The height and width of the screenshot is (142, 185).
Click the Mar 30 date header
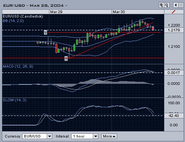[x=119, y=12]
